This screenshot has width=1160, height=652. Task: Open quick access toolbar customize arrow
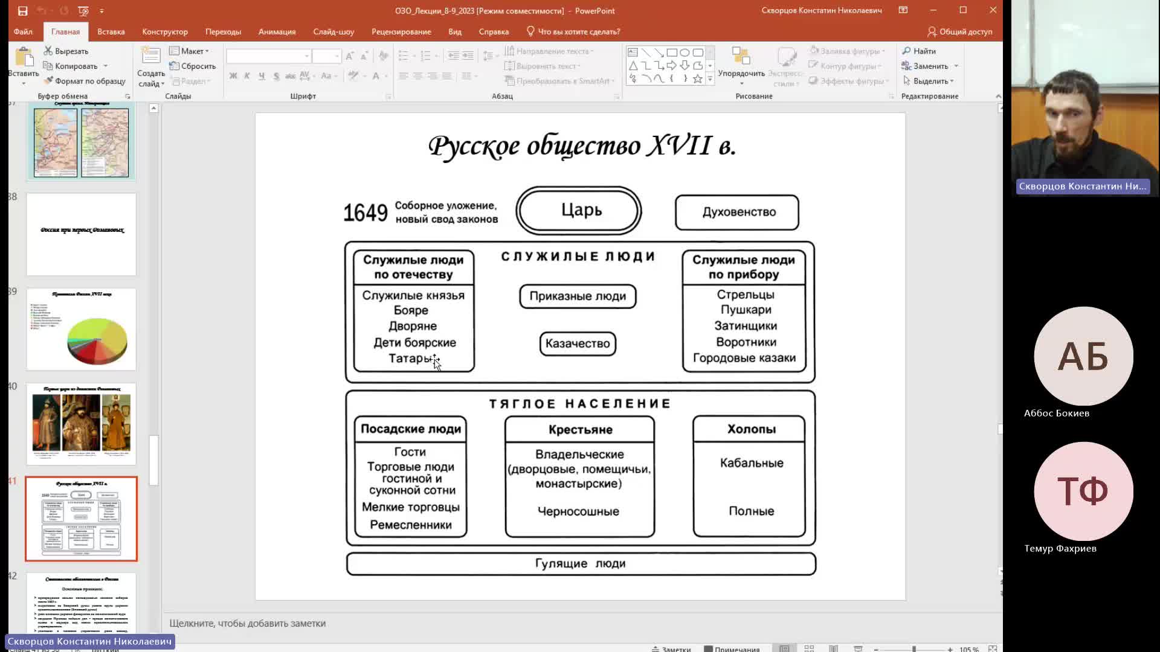click(x=101, y=11)
